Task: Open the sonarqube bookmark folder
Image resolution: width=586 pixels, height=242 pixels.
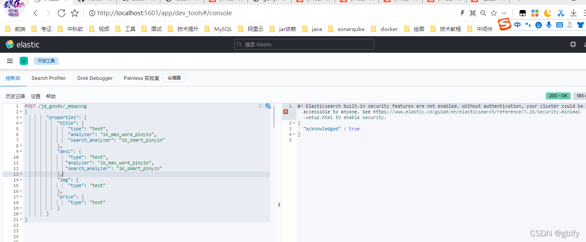Action: tap(346, 29)
